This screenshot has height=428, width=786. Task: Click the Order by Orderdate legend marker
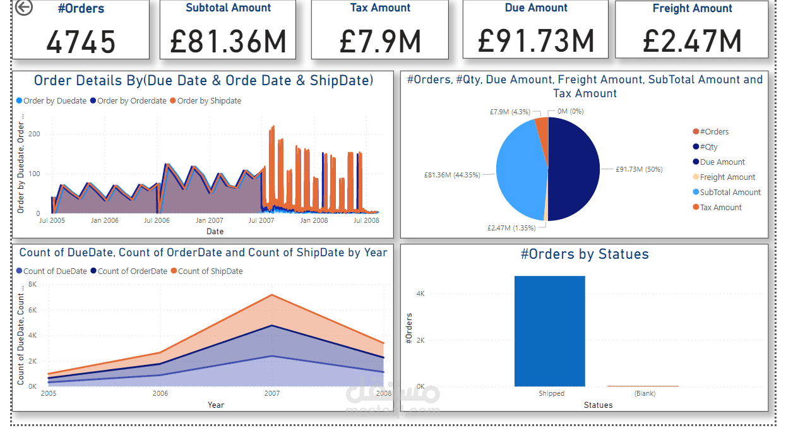(93, 101)
